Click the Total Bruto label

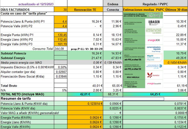pos(9,86)
